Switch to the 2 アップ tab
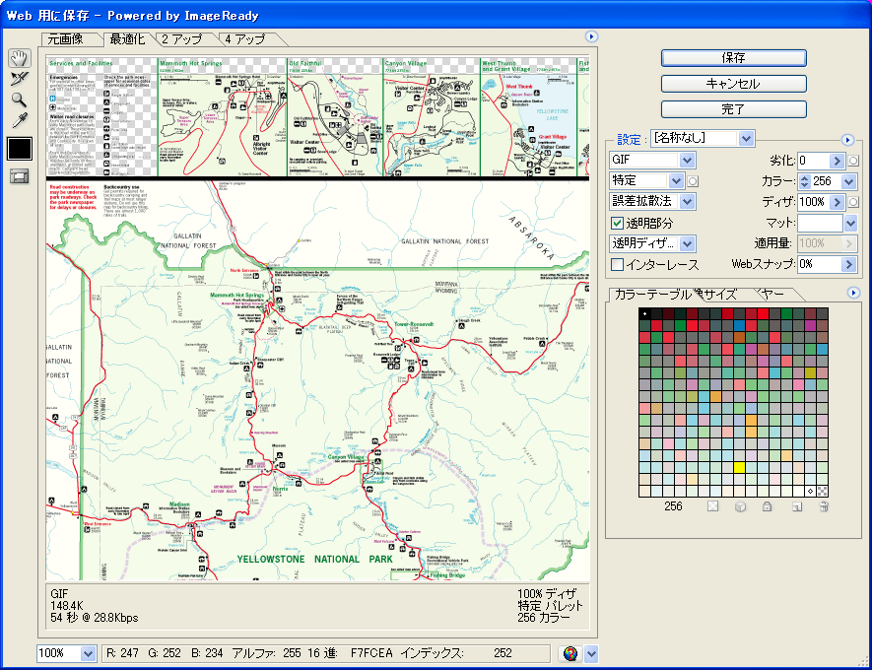872x670 pixels. pos(182,39)
